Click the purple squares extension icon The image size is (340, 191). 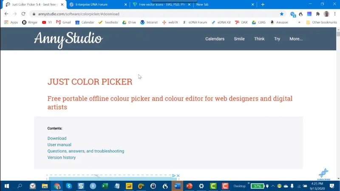tap(309, 14)
